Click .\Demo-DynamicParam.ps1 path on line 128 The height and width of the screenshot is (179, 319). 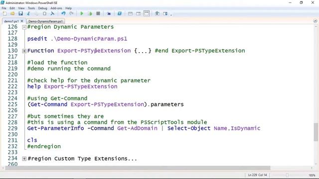89,39
